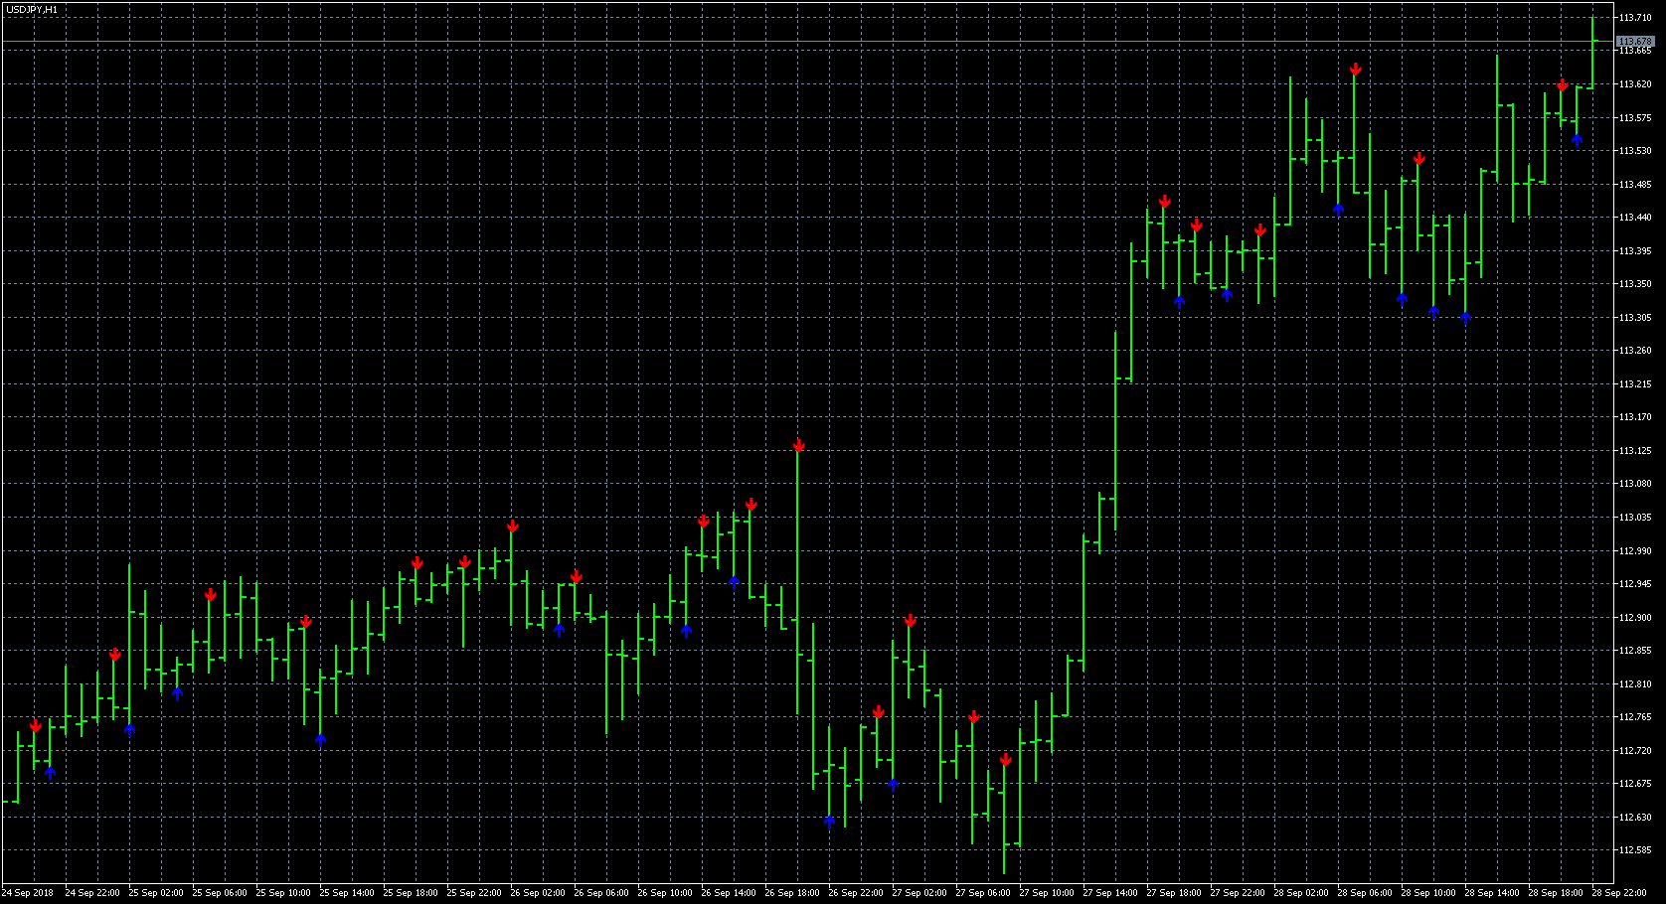Click the blue arrow near the 25 Sep 14:00 low
This screenshot has height=904, width=1666.
pos(320,738)
